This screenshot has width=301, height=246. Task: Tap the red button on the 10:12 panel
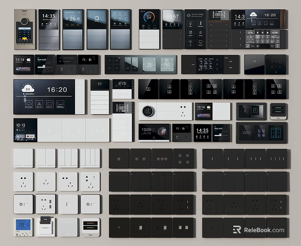(x=30, y=136)
